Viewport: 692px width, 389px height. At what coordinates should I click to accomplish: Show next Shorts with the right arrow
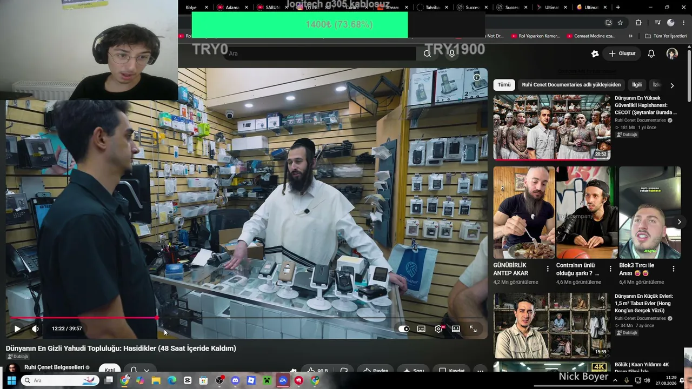coord(679,222)
